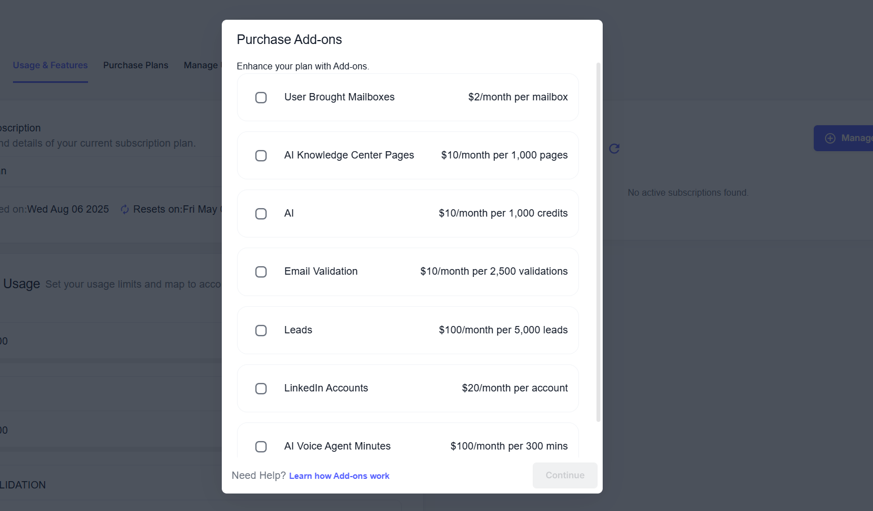Click the plus icon on Manage button
Screen dimensions: 873x511
point(830,138)
